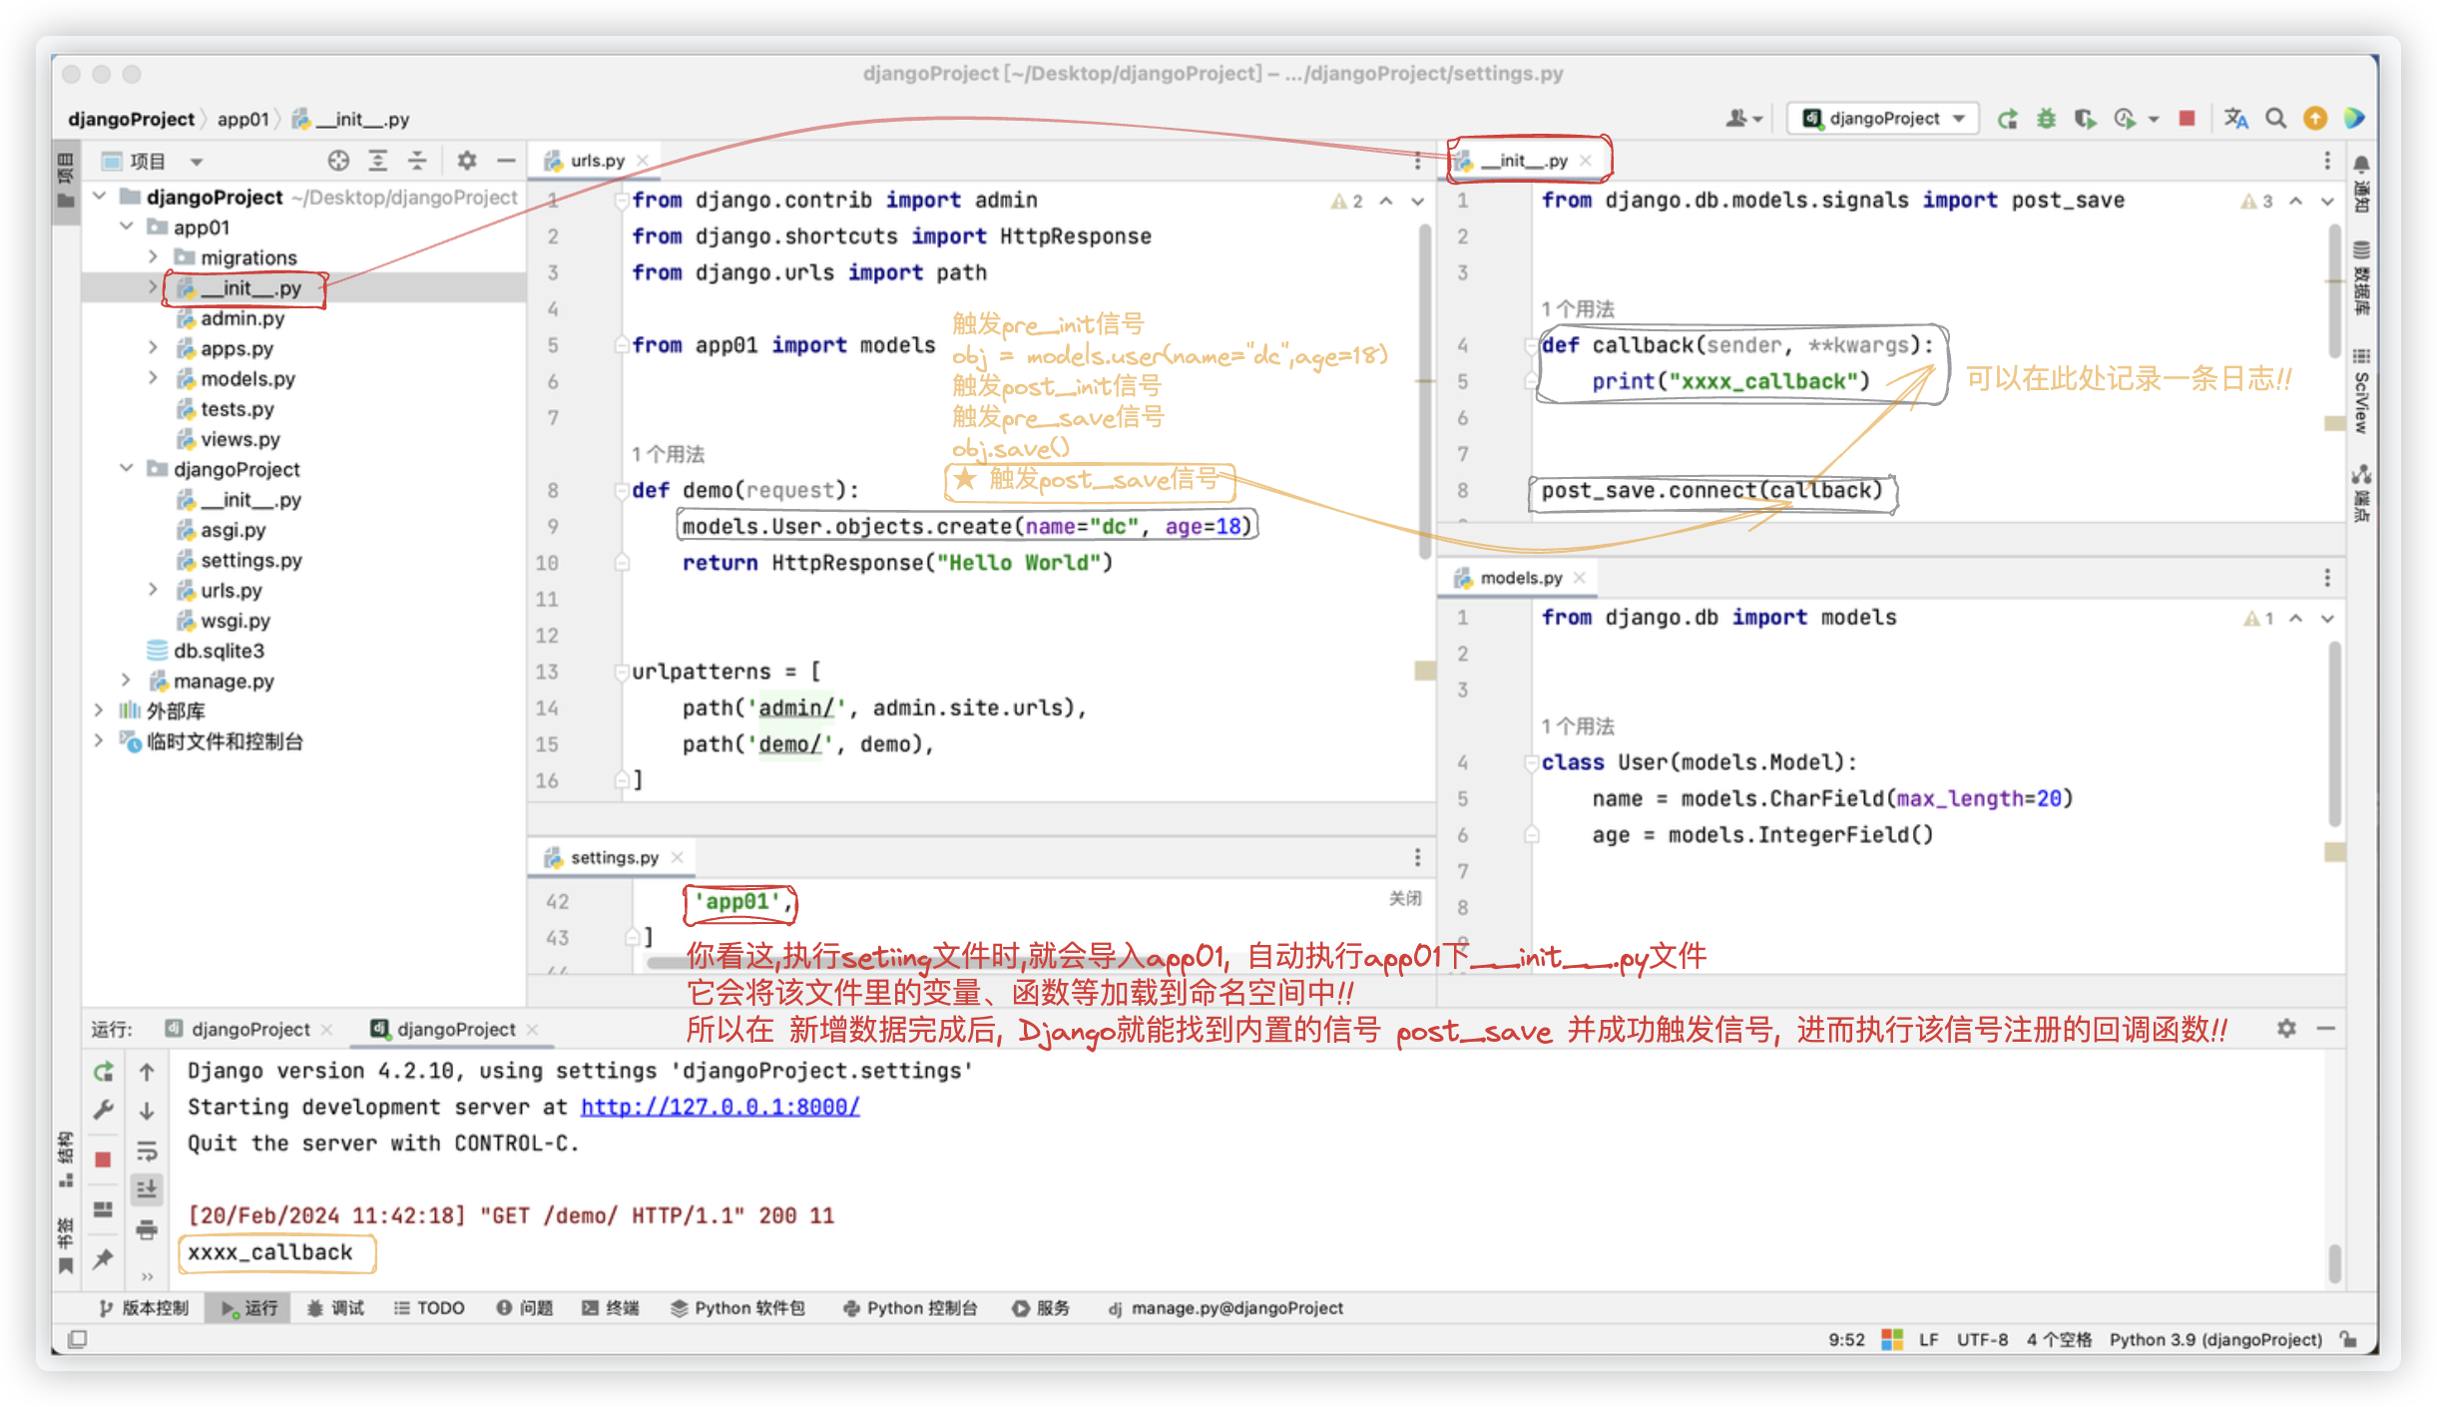Click the Locate file target icon in project panel
The width and height of the screenshot is (2437, 1407).
[x=338, y=161]
